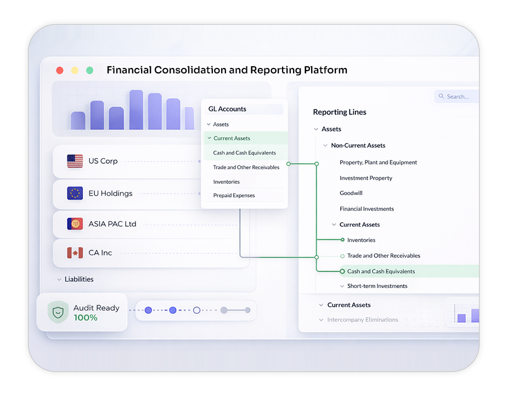Image resolution: width=507 pixels, height=396 pixels.
Task: Click the Canada flag icon
Action: (75, 253)
